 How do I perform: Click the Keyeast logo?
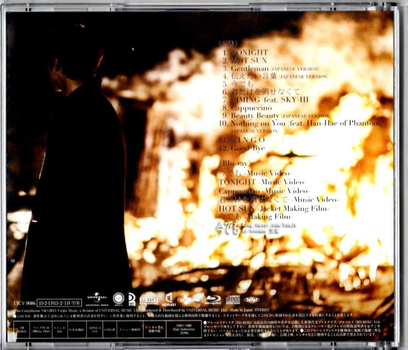click(169, 299)
